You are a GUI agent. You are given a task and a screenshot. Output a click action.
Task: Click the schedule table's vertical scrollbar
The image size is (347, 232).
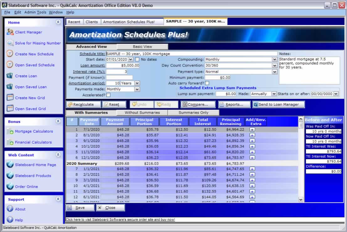point(301,159)
